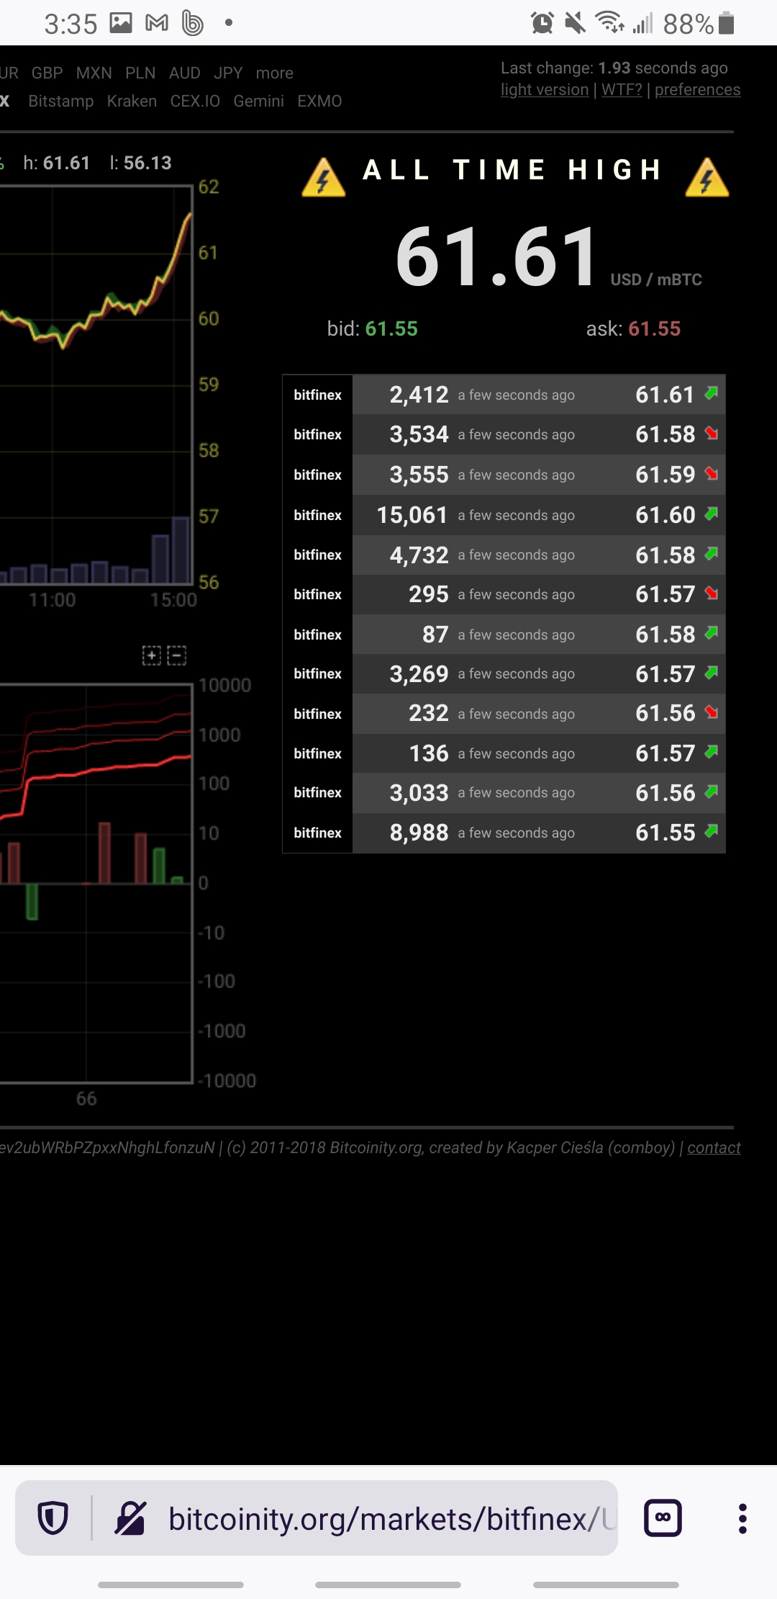
Task: Open the WTF? help link
Action: (622, 90)
